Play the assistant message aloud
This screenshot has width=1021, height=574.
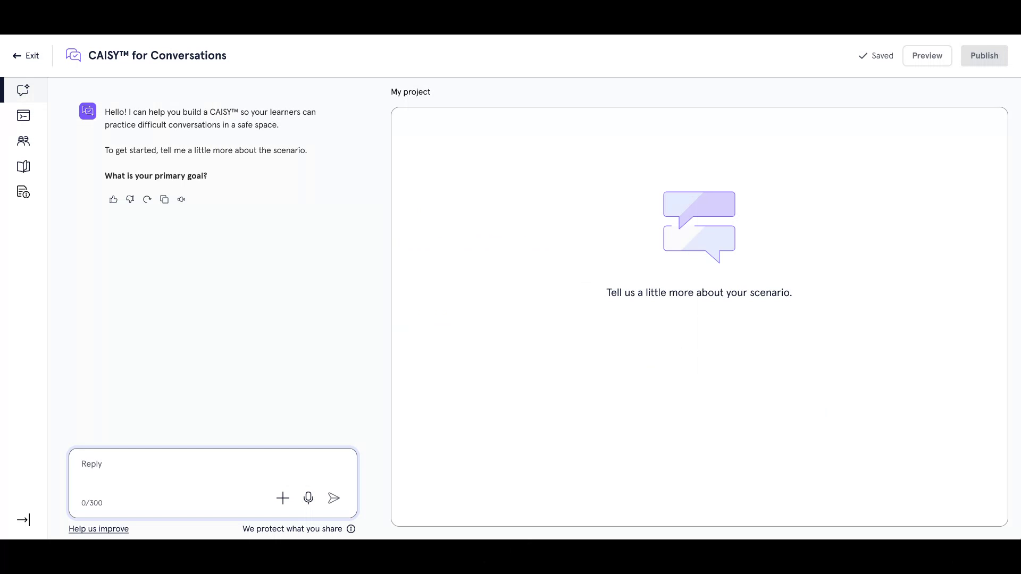pos(181,199)
